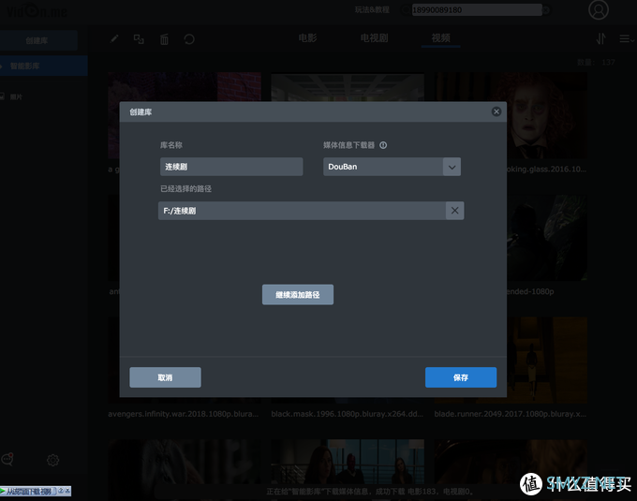Click the move/transfer icon in the toolbar
This screenshot has width=637, height=501.
point(139,39)
